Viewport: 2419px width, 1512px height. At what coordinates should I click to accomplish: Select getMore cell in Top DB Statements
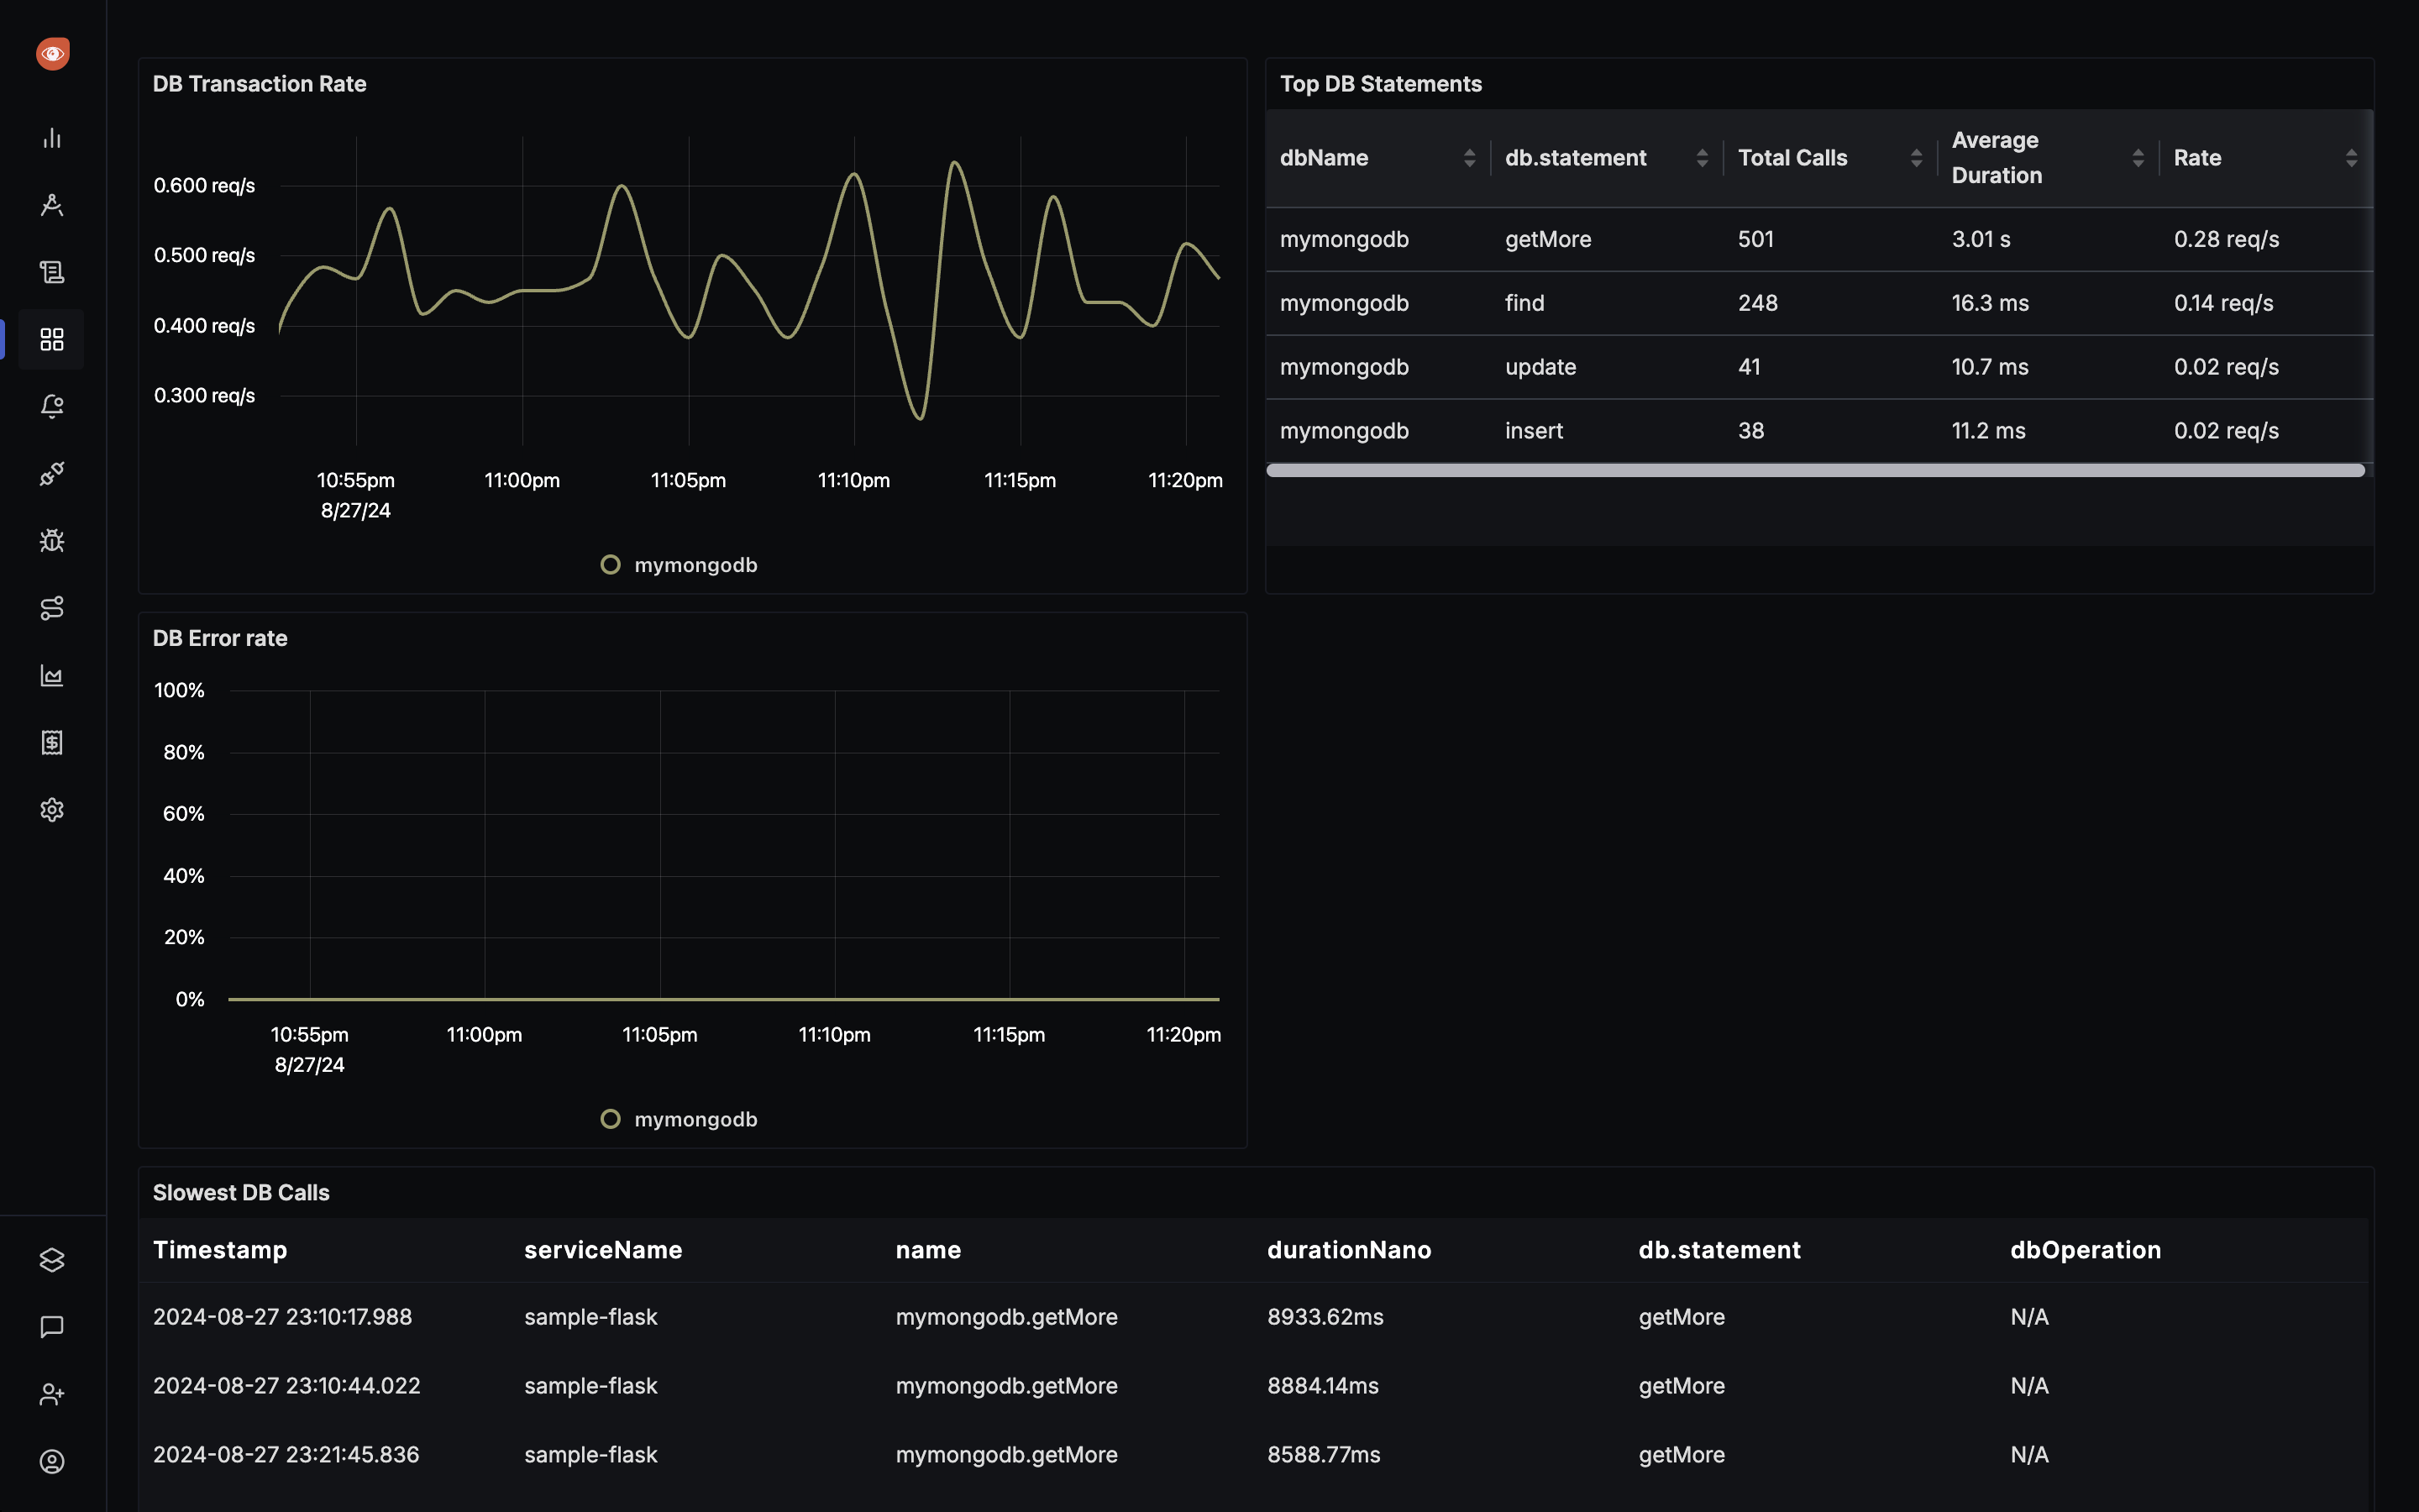(1548, 239)
